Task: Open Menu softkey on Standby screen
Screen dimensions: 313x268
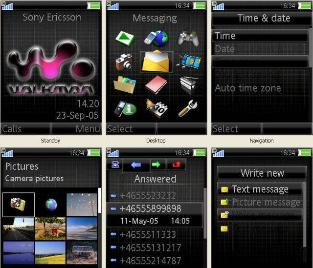Action: pos(88,129)
